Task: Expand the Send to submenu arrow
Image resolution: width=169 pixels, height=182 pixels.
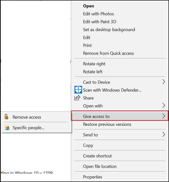Action: [x=164, y=135]
